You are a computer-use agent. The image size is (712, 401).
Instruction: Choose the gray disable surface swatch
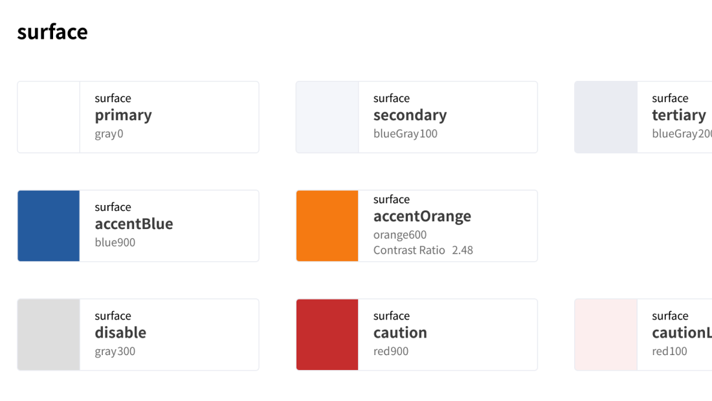pyautogui.click(x=49, y=334)
